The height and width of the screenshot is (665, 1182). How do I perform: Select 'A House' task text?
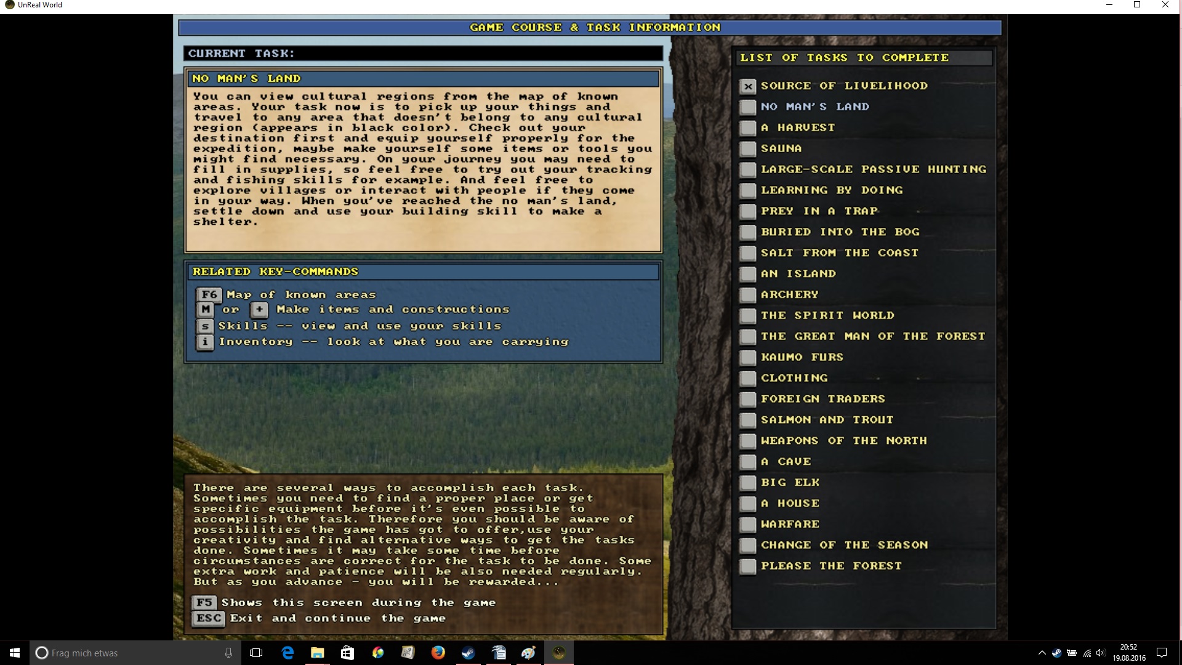[x=789, y=504]
